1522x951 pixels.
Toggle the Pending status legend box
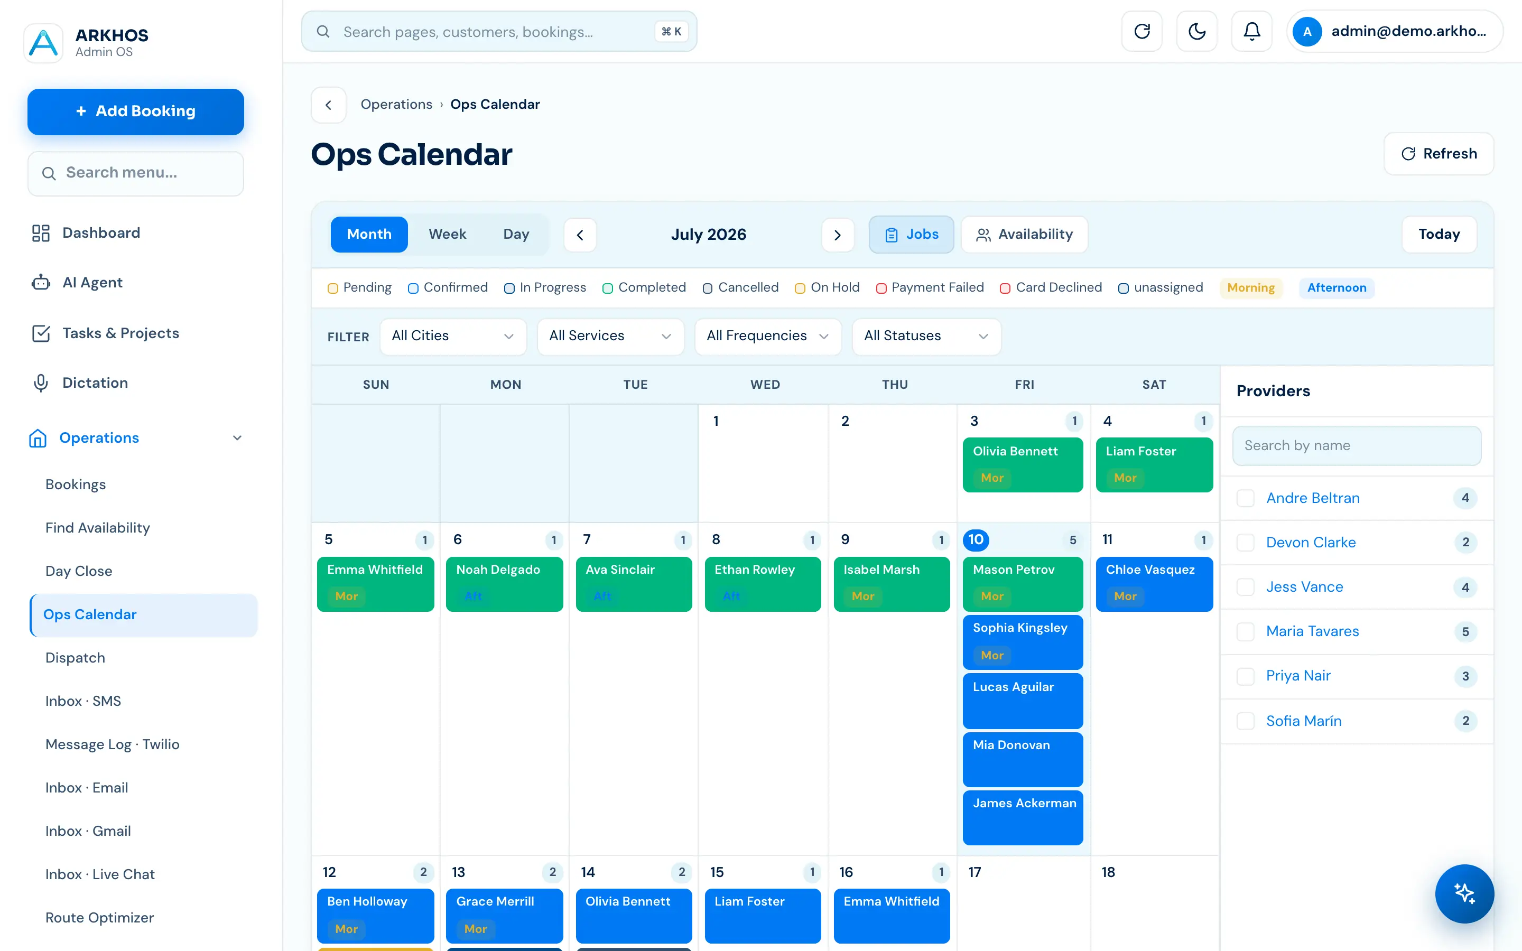click(x=333, y=288)
